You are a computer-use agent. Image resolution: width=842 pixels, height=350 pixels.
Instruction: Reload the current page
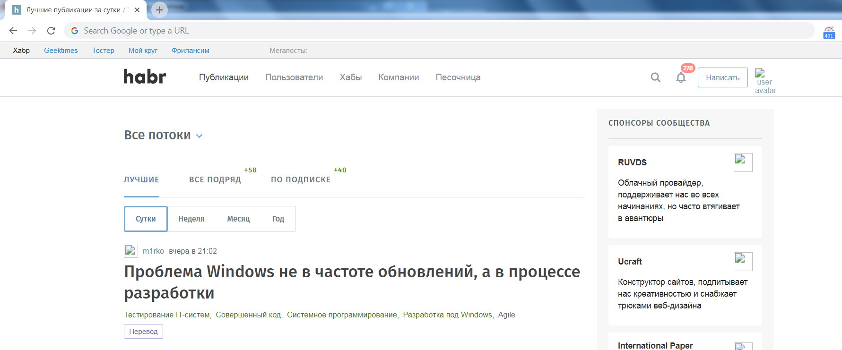[x=51, y=31]
